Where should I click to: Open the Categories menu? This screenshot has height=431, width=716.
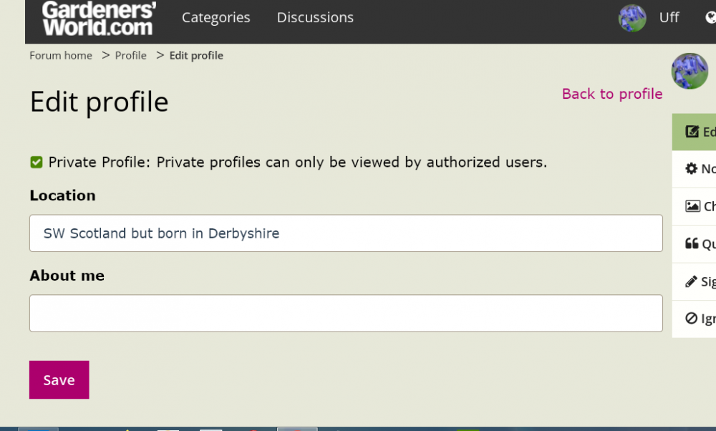tap(216, 18)
